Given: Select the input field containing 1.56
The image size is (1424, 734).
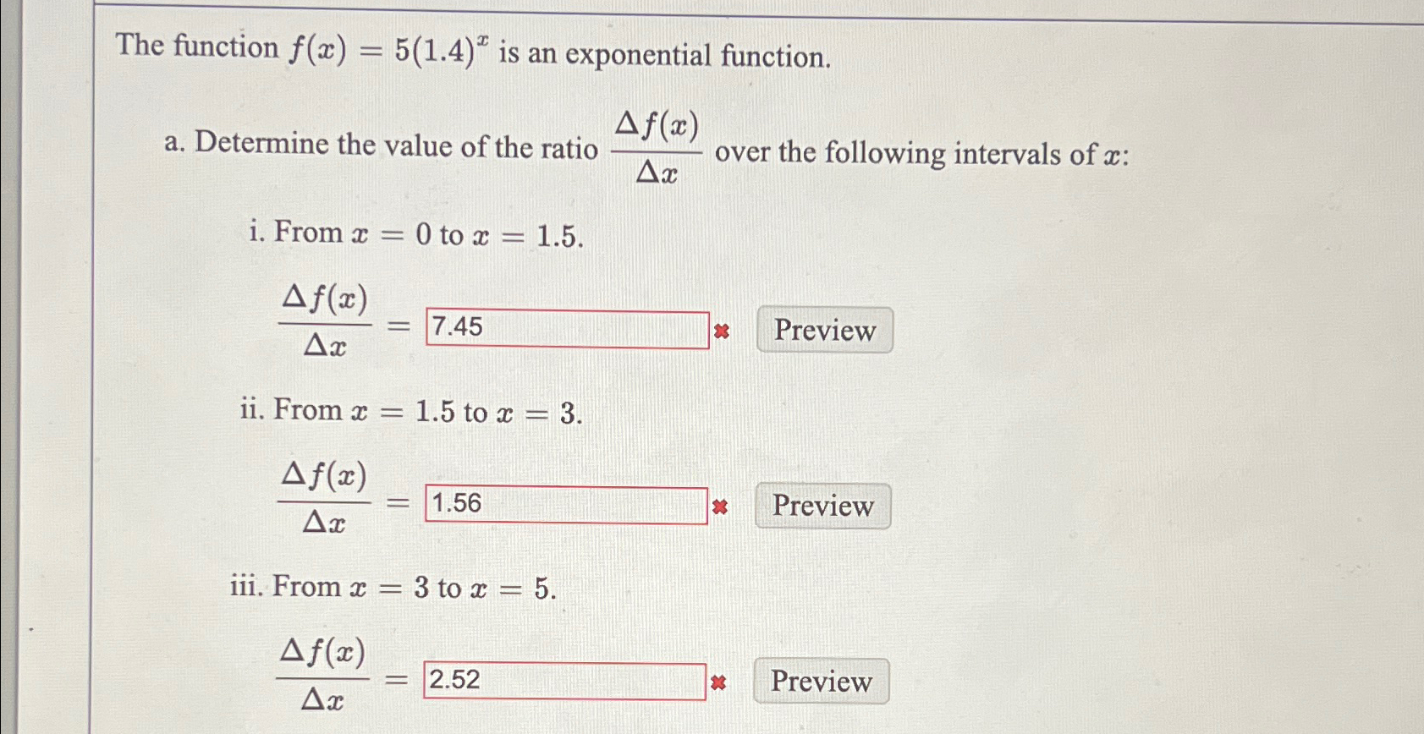Looking at the screenshot, I should point(564,504).
